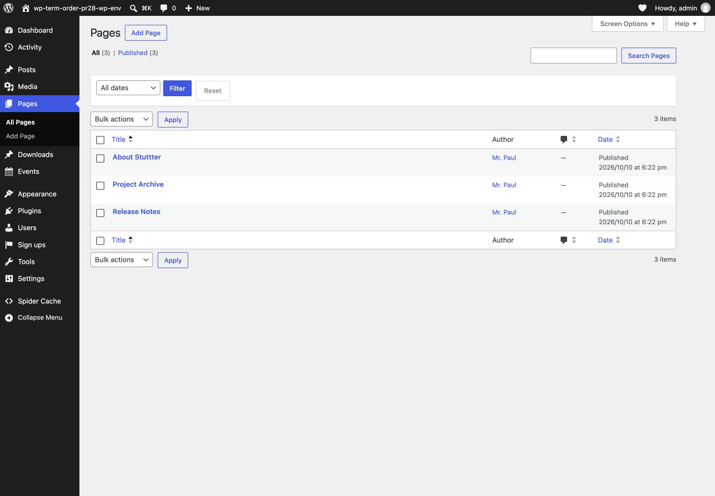The height and width of the screenshot is (496, 715).
Task: Open the All dates dropdown
Action: click(x=128, y=88)
